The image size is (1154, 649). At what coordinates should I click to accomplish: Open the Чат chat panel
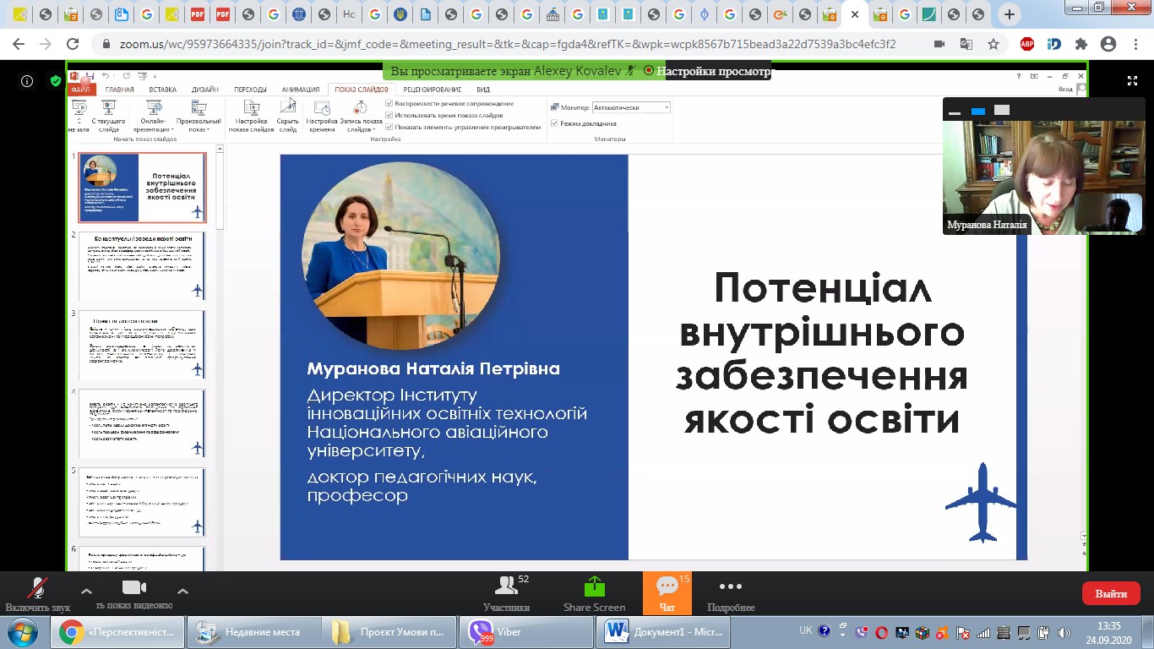coord(667,588)
